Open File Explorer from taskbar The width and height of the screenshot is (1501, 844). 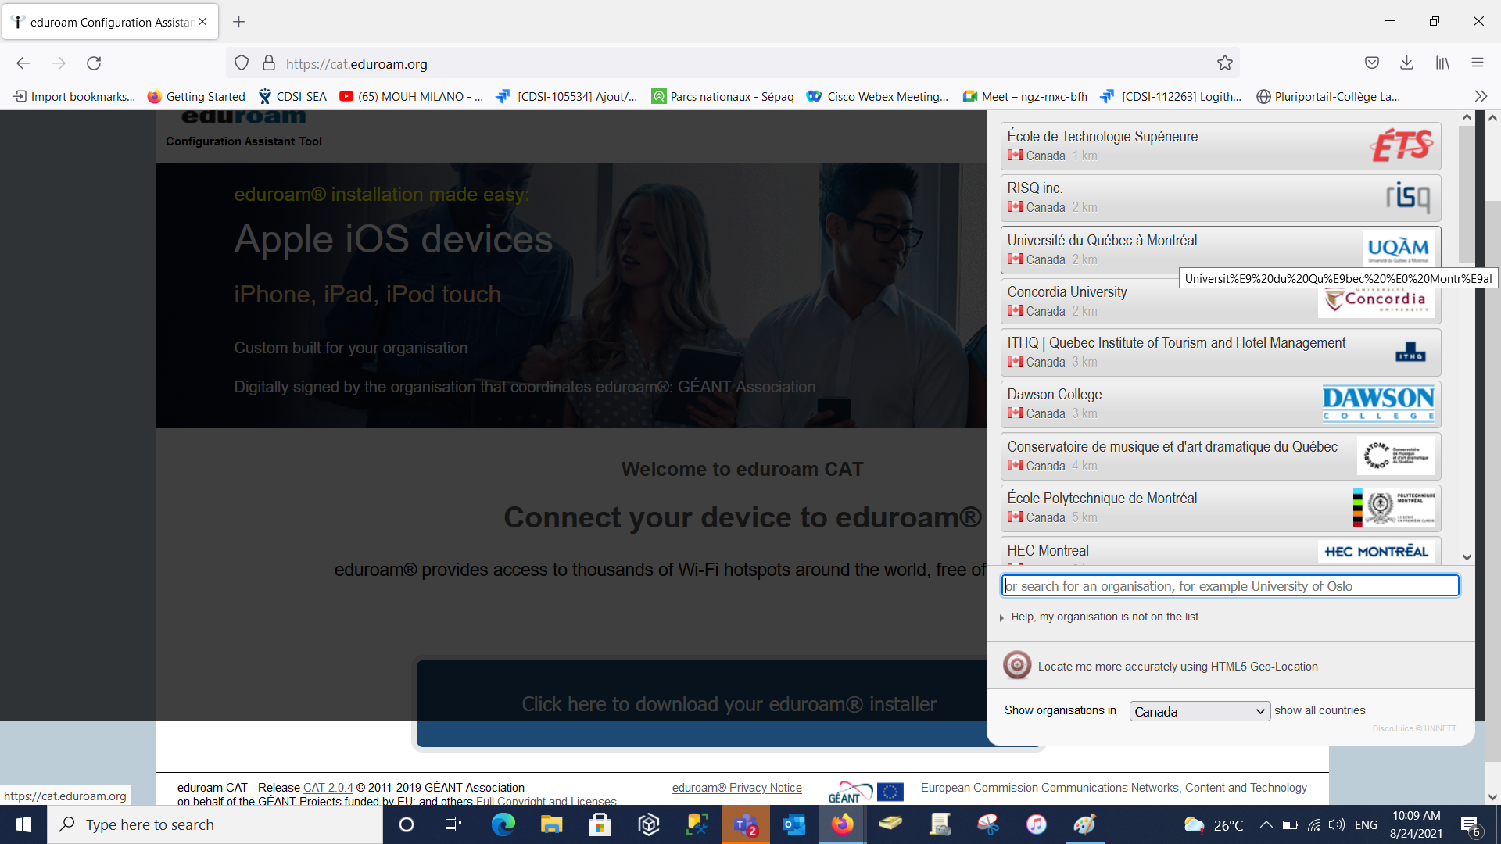552,824
